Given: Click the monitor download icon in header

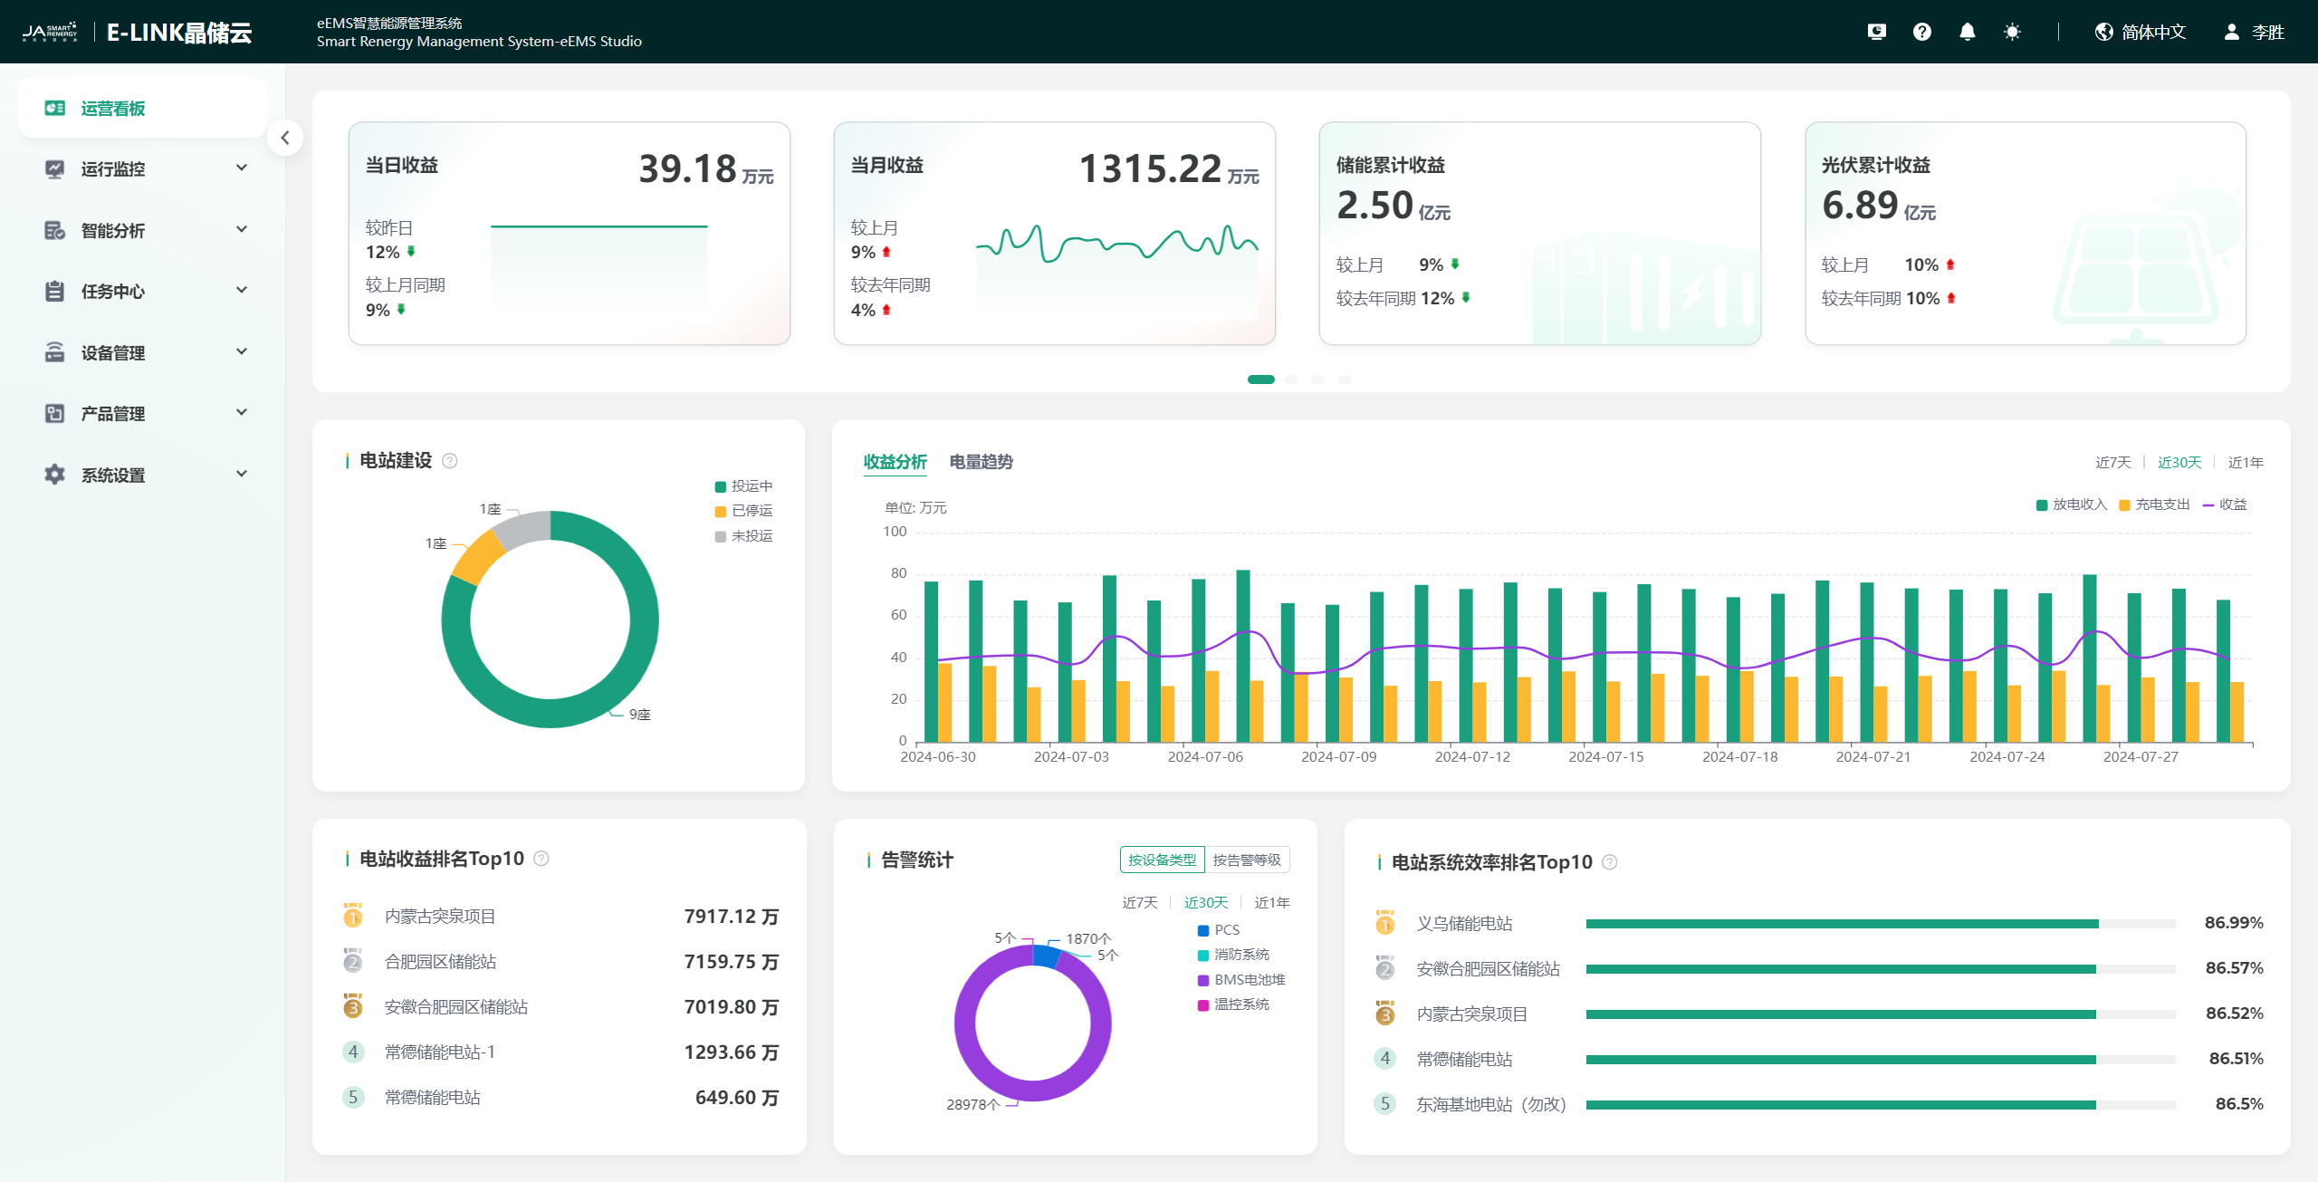Looking at the screenshot, I should tap(1876, 33).
